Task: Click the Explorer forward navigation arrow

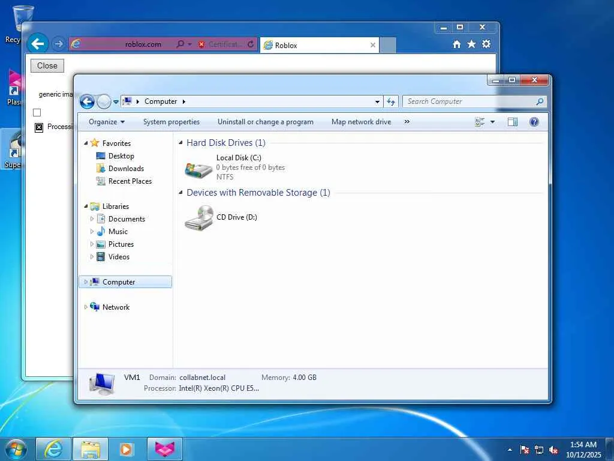Action: 104,102
